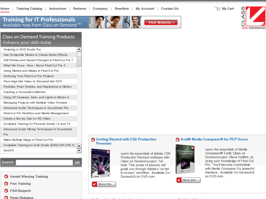Screen dimensions: 266x199
Task: Open the Company menu item
Action: click(x=100, y=9)
